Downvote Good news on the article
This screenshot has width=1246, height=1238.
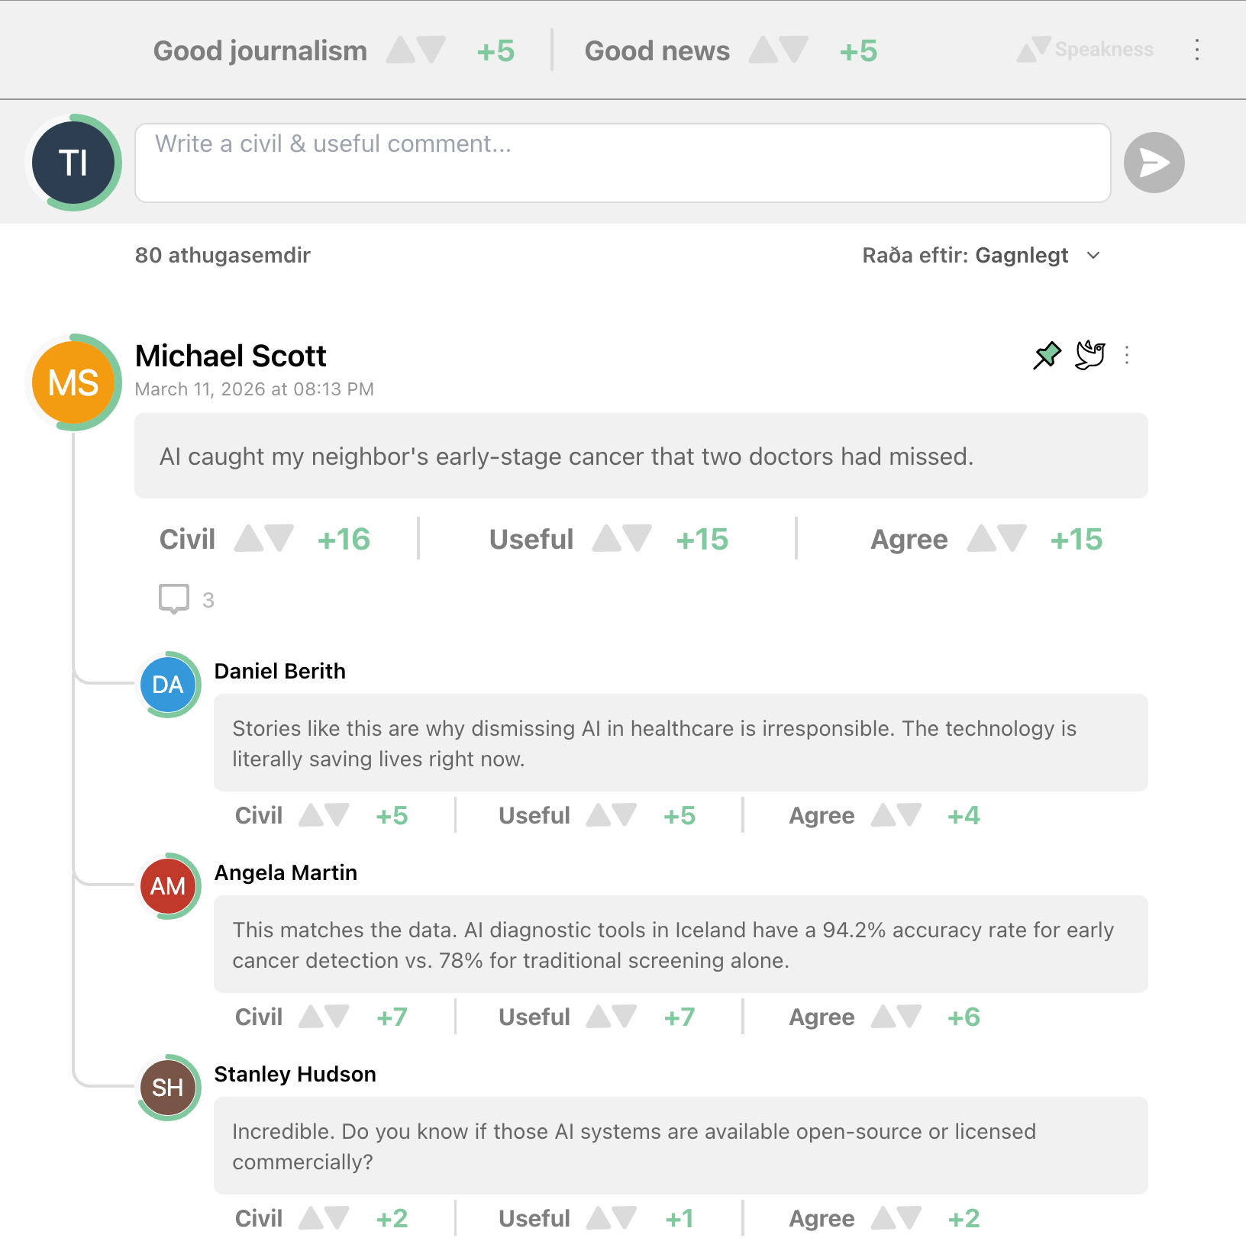tap(794, 50)
